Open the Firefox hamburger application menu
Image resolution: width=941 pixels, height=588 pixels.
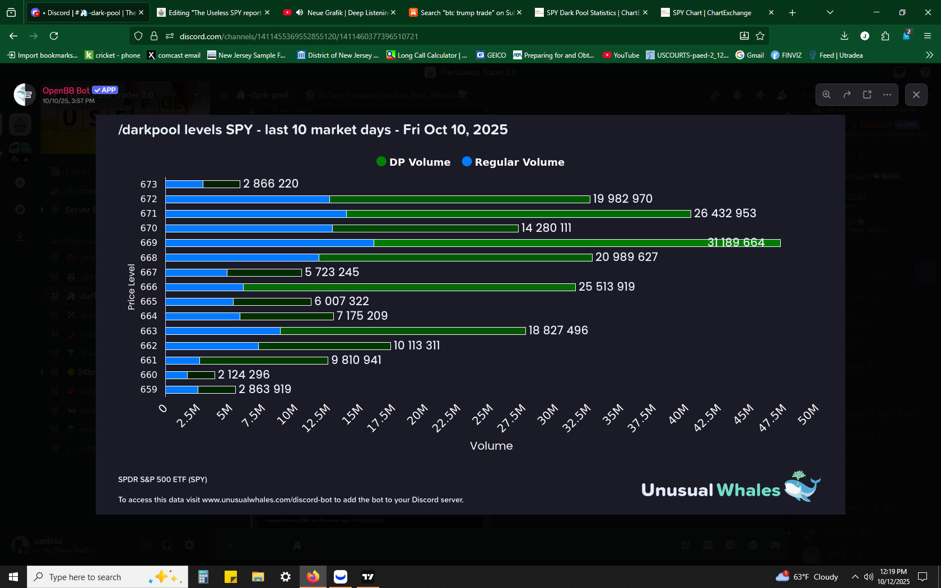[928, 36]
